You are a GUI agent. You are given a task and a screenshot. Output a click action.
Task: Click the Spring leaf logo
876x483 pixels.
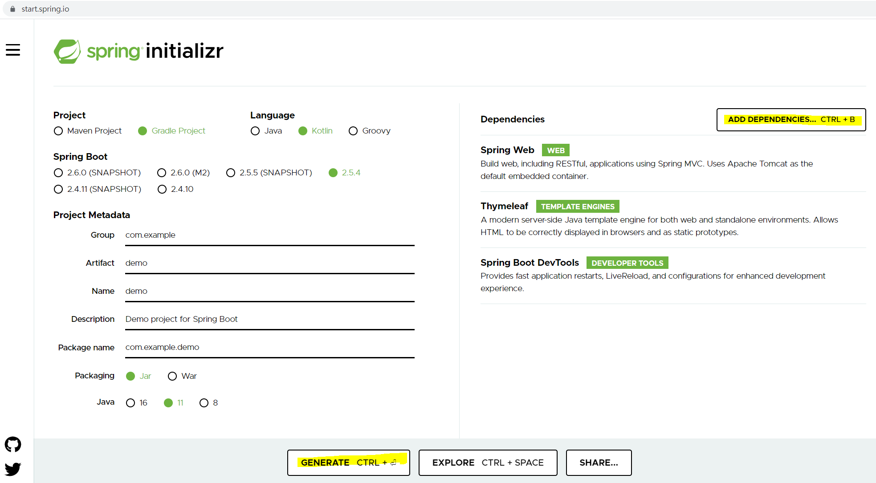(x=67, y=51)
